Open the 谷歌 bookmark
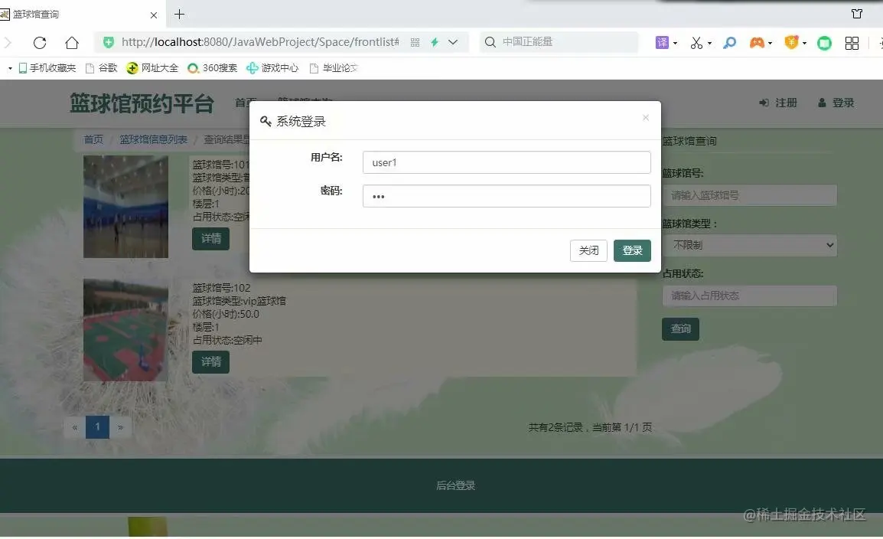This screenshot has width=883, height=539. tap(101, 68)
